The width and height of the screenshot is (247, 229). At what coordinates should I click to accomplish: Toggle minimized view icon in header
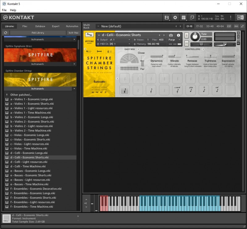point(192,18)
